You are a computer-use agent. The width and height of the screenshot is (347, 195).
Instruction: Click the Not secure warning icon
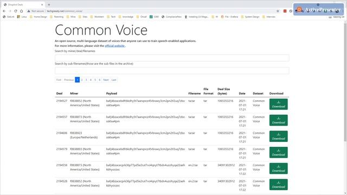(x=29, y=11)
